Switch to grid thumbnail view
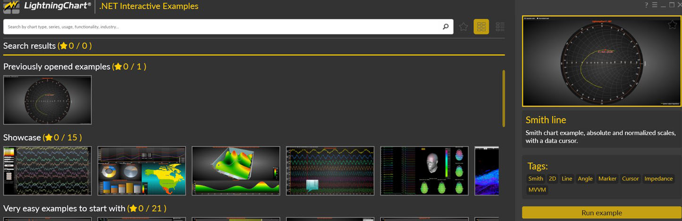Screen dimensions: 682x221 [x=481, y=27]
